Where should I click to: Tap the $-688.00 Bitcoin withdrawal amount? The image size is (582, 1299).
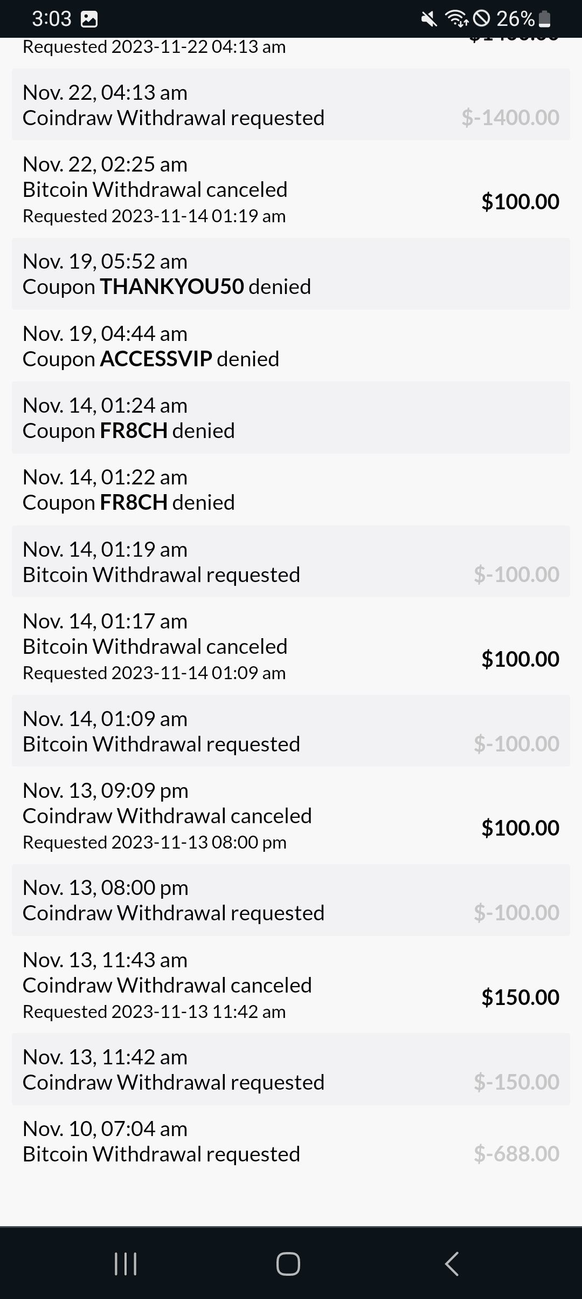[x=516, y=1154]
